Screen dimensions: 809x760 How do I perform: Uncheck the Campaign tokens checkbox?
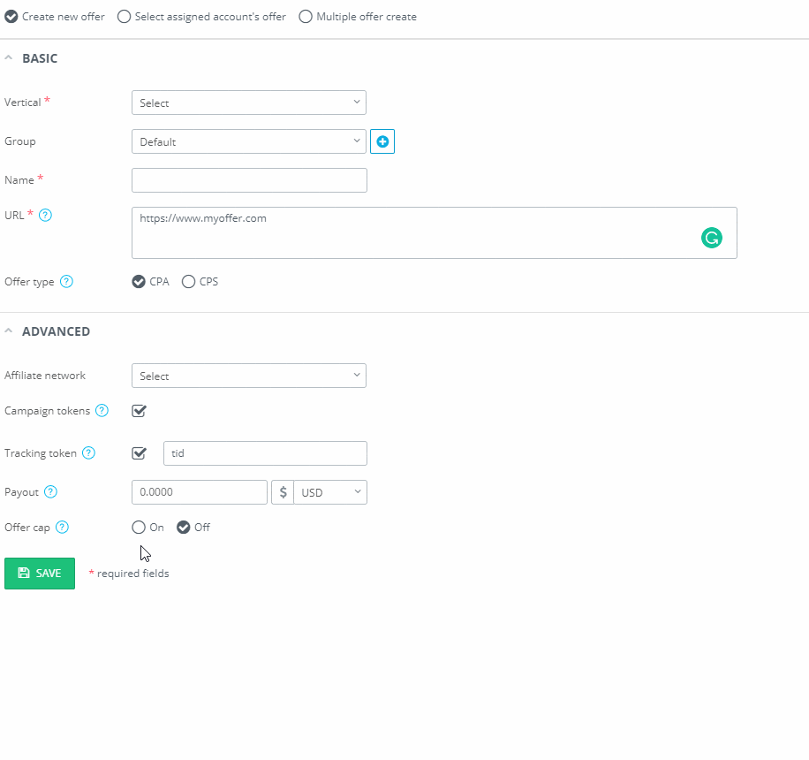(139, 411)
